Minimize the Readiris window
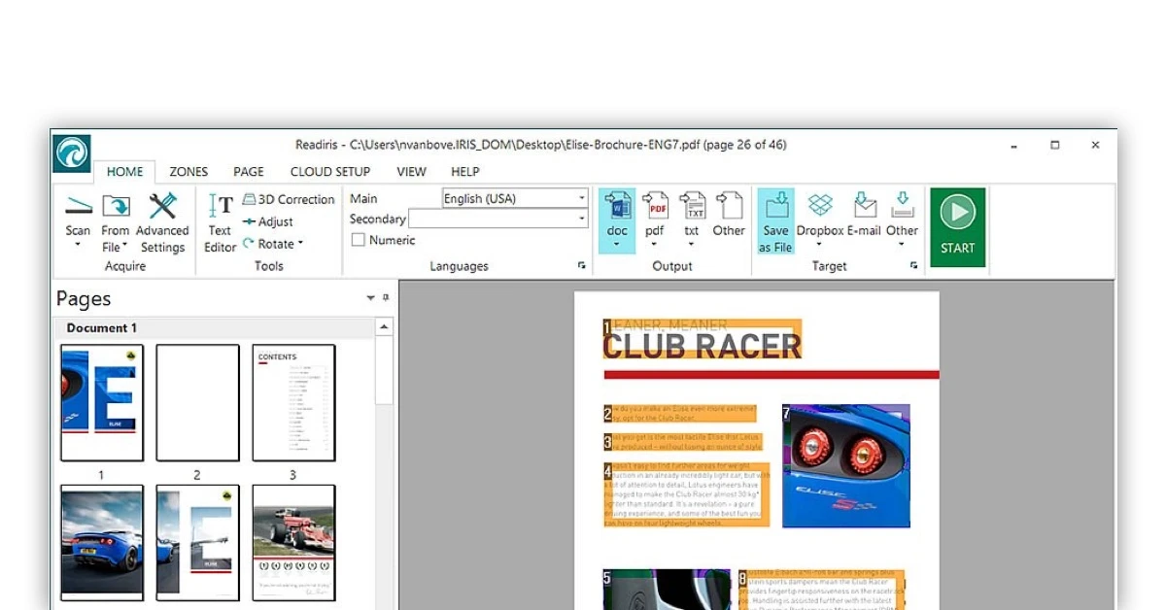Image resolution: width=1166 pixels, height=610 pixels. pos(1013,146)
